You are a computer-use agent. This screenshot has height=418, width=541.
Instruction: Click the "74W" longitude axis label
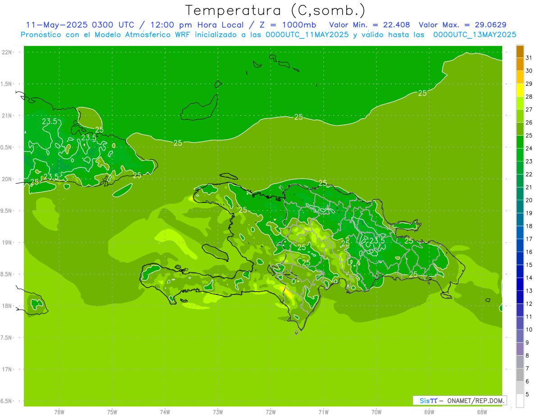(x=165, y=412)
